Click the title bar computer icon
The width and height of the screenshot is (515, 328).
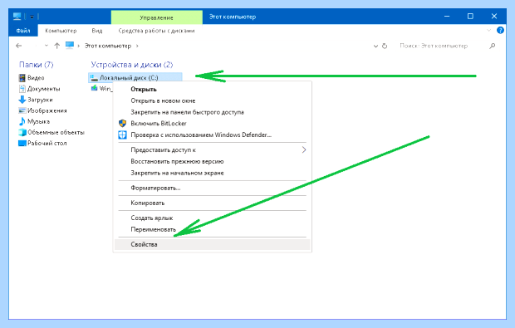coord(17,16)
